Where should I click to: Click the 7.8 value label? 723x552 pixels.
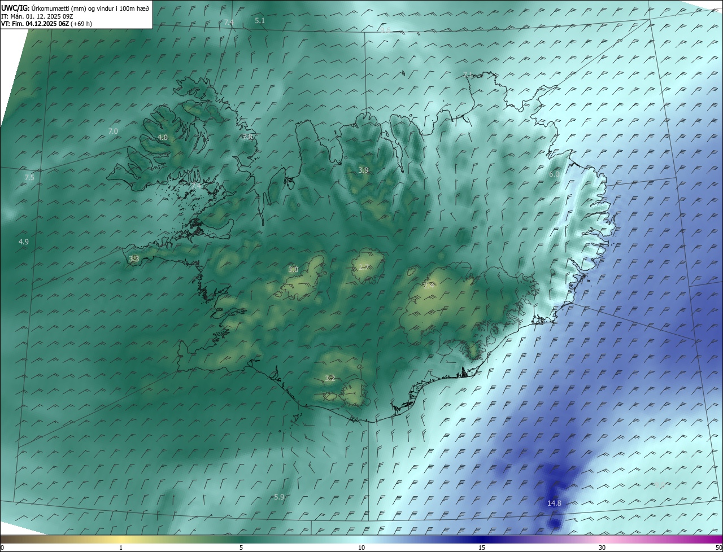[x=248, y=137]
